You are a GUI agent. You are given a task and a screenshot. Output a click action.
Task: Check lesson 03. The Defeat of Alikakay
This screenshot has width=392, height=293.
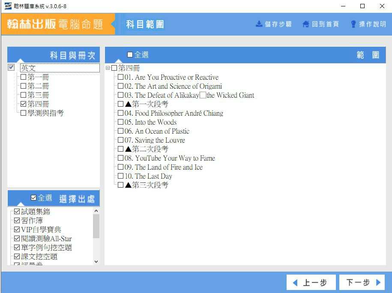[120, 95]
